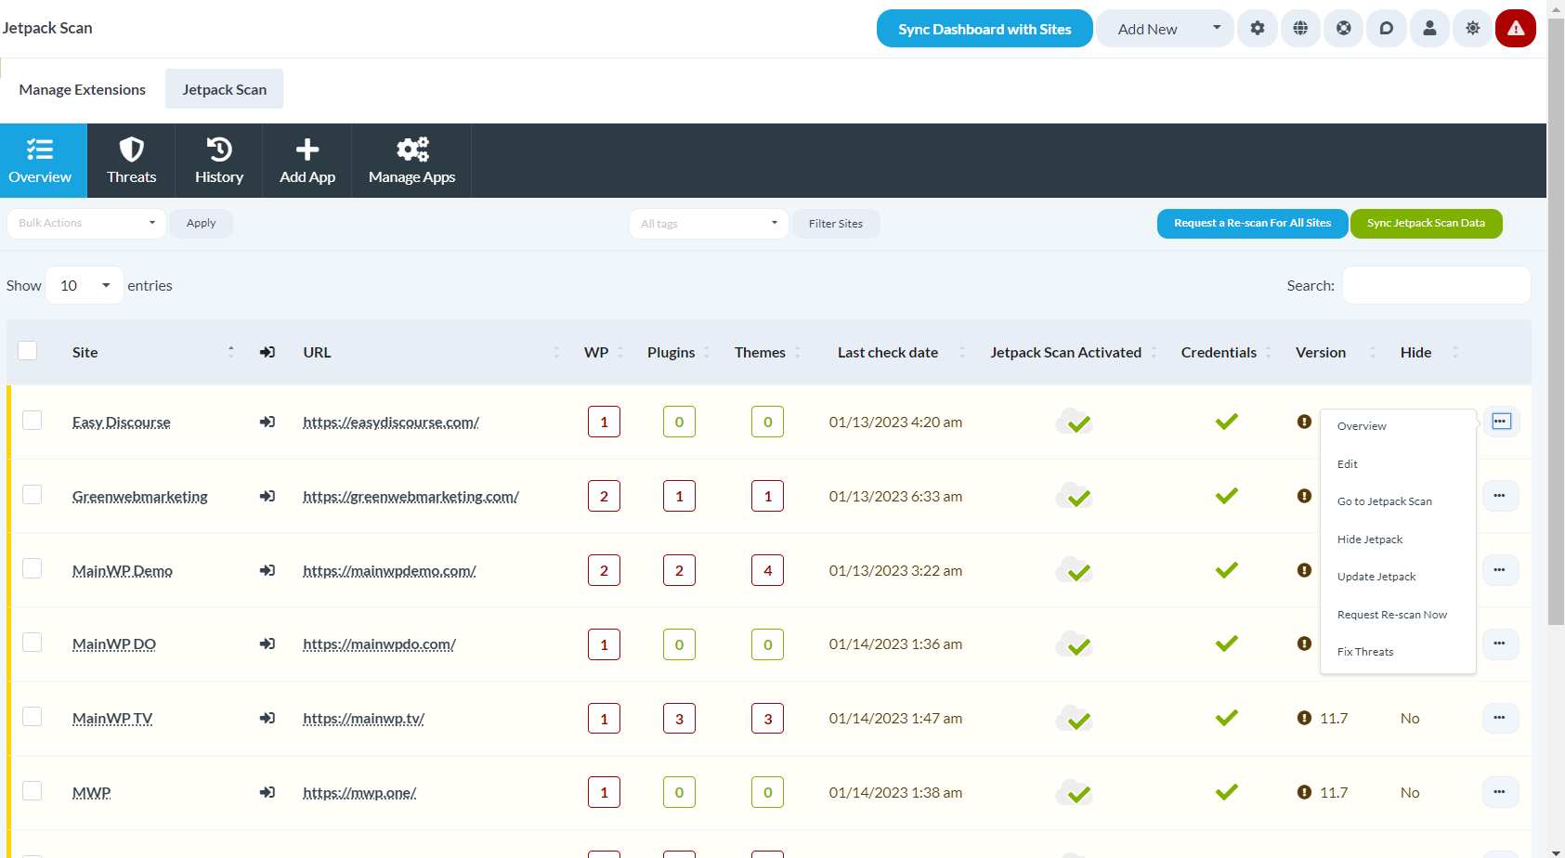The width and height of the screenshot is (1565, 858).
Task: Close the actions menu for Easy Discourse row
Action: click(x=1501, y=422)
